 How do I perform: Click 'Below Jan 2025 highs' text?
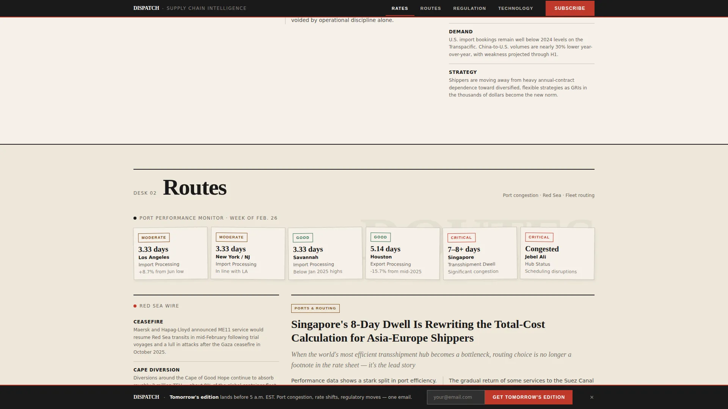(317, 272)
